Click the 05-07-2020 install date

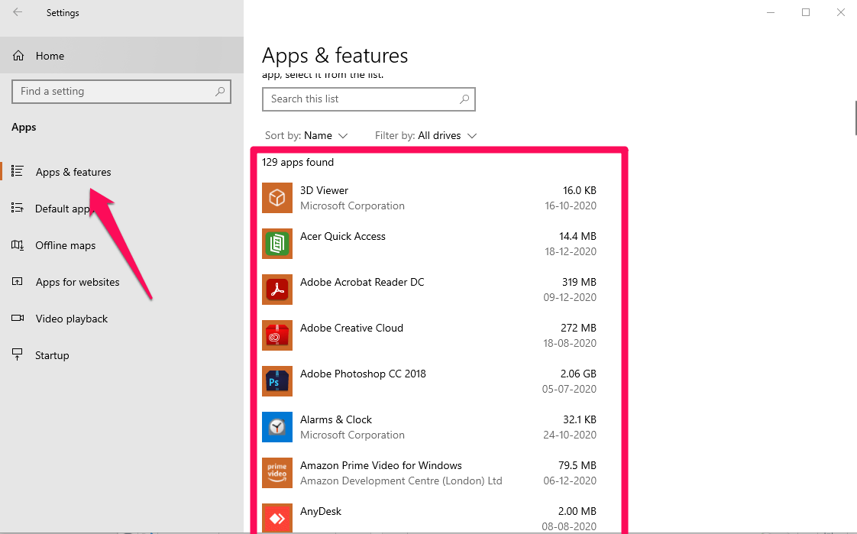(569, 389)
